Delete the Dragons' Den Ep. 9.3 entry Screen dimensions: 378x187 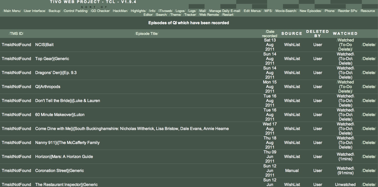pyautogui.click(x=369, y=73)
